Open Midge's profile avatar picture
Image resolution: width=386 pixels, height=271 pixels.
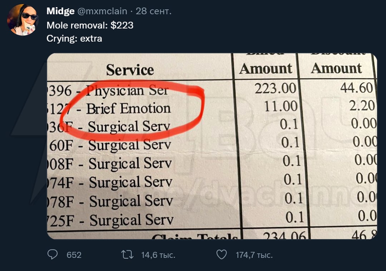coord(23,20)
